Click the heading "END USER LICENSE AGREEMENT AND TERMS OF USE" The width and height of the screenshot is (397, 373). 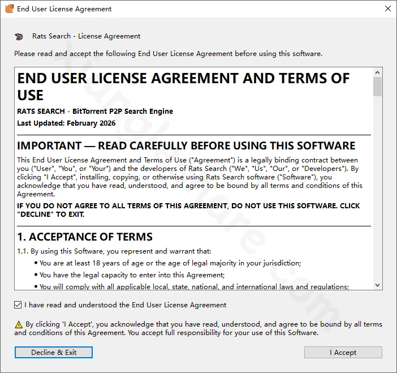(183, 87)
